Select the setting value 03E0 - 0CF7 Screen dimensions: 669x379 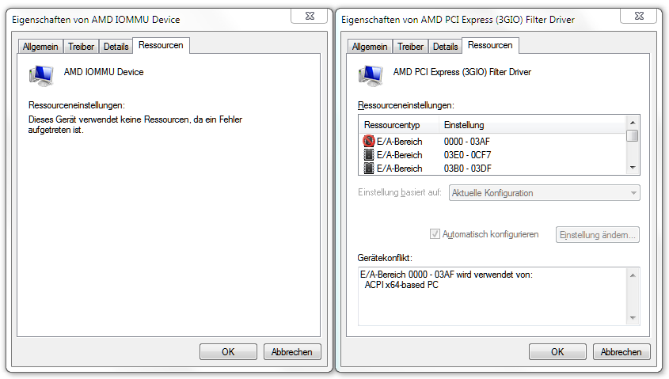(x=468, y=155)
